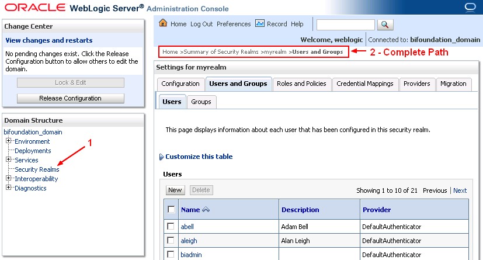Click the magnifying glass search button

(385, 25)
